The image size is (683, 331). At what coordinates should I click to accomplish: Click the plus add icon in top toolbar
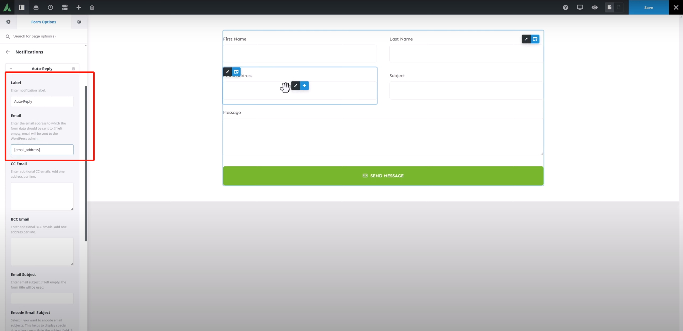pyautogui.click(x=79, y=7)
